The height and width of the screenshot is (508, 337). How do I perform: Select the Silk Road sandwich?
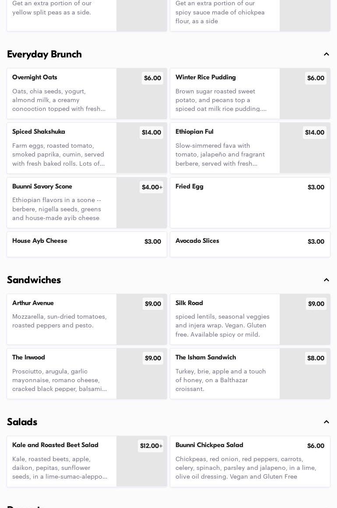(x=250, y=319)
